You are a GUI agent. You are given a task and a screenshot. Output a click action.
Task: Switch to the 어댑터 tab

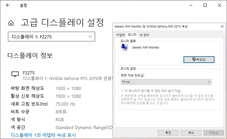120,35
